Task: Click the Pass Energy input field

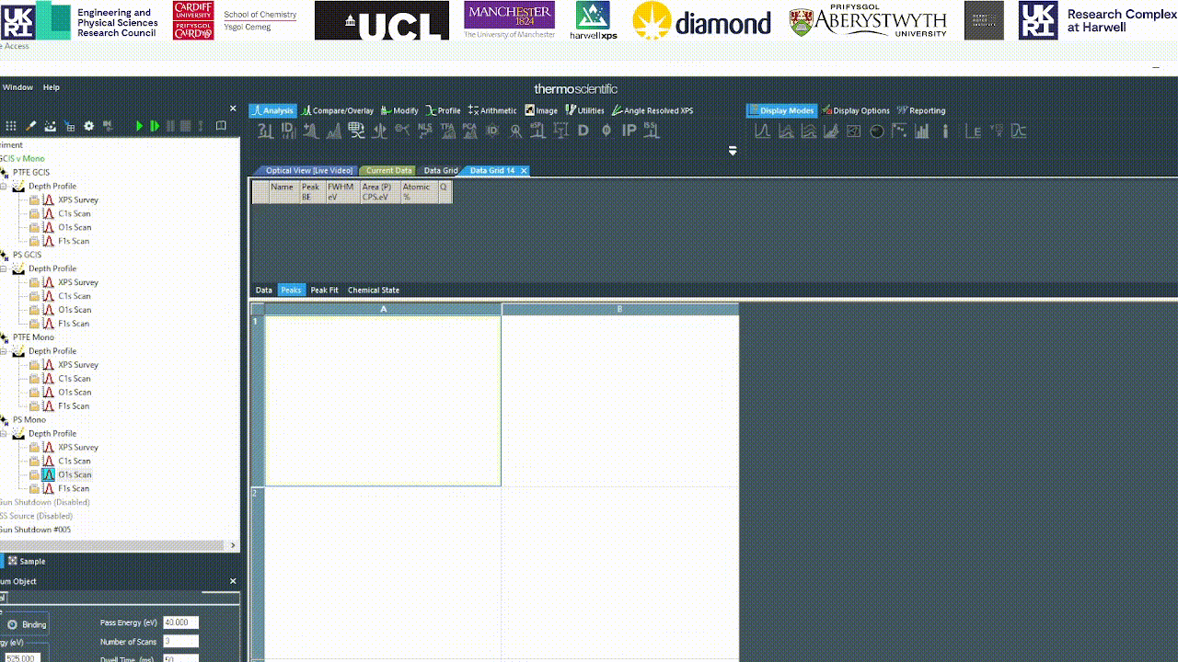Action: pos(180,622)
